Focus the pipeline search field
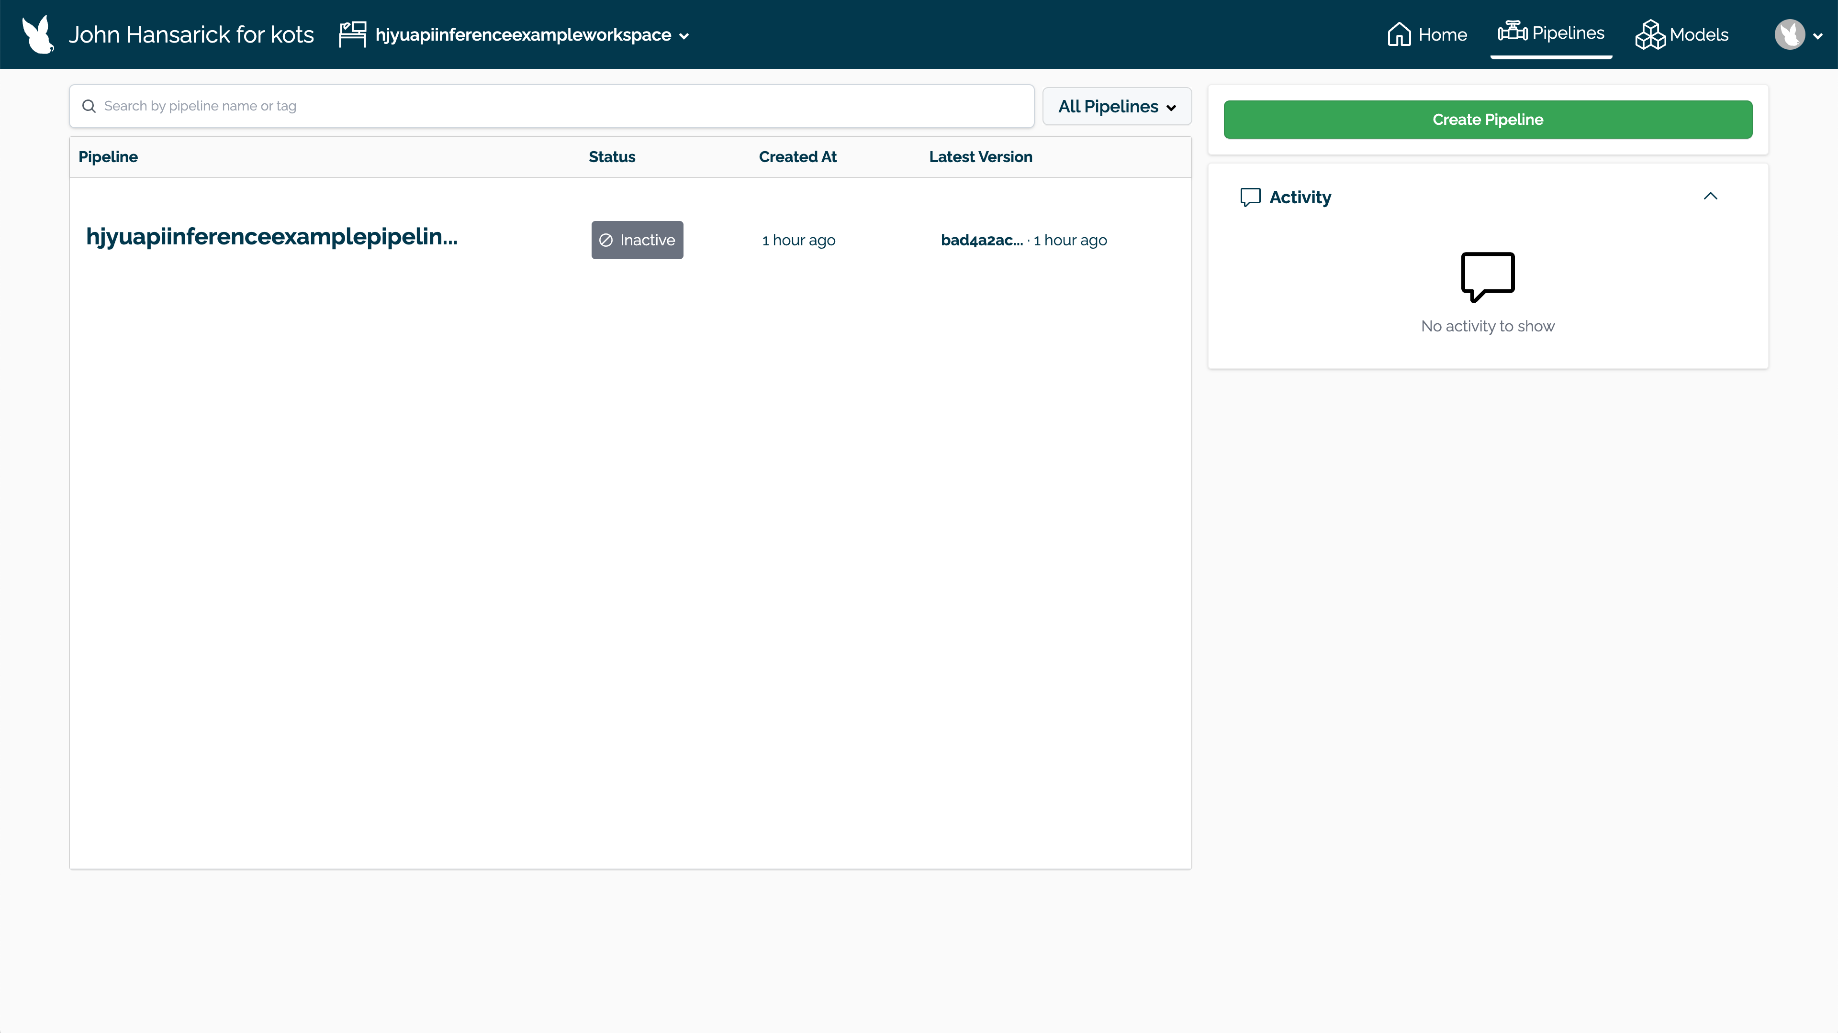This screenshot has width=1838, height=1033. [564, 106]
